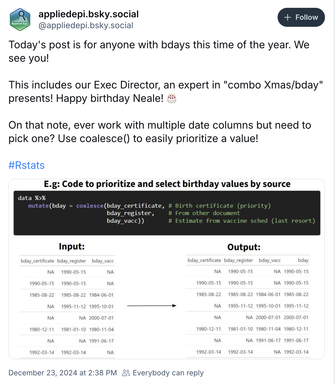Click the plus icon inside Follow button

(x=287, y=17)
